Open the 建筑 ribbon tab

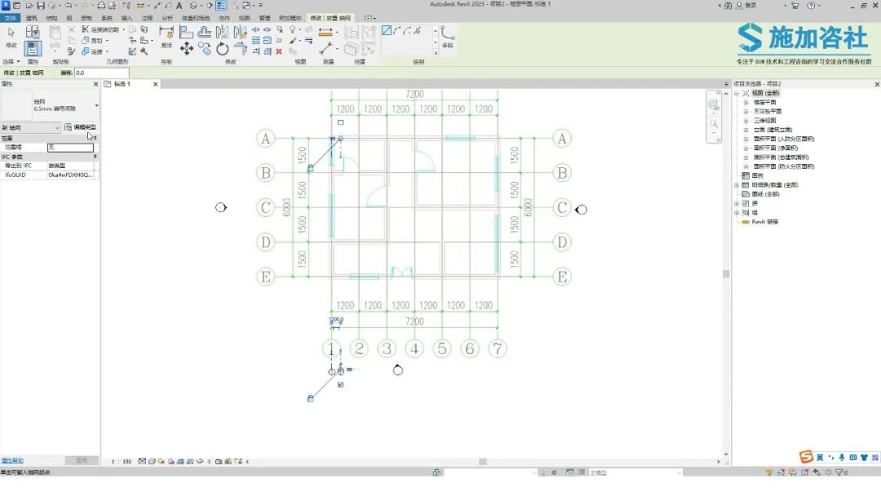point(32,18)
